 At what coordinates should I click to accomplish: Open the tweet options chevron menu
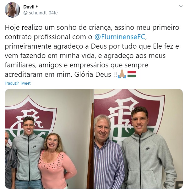tap(181, 6)
